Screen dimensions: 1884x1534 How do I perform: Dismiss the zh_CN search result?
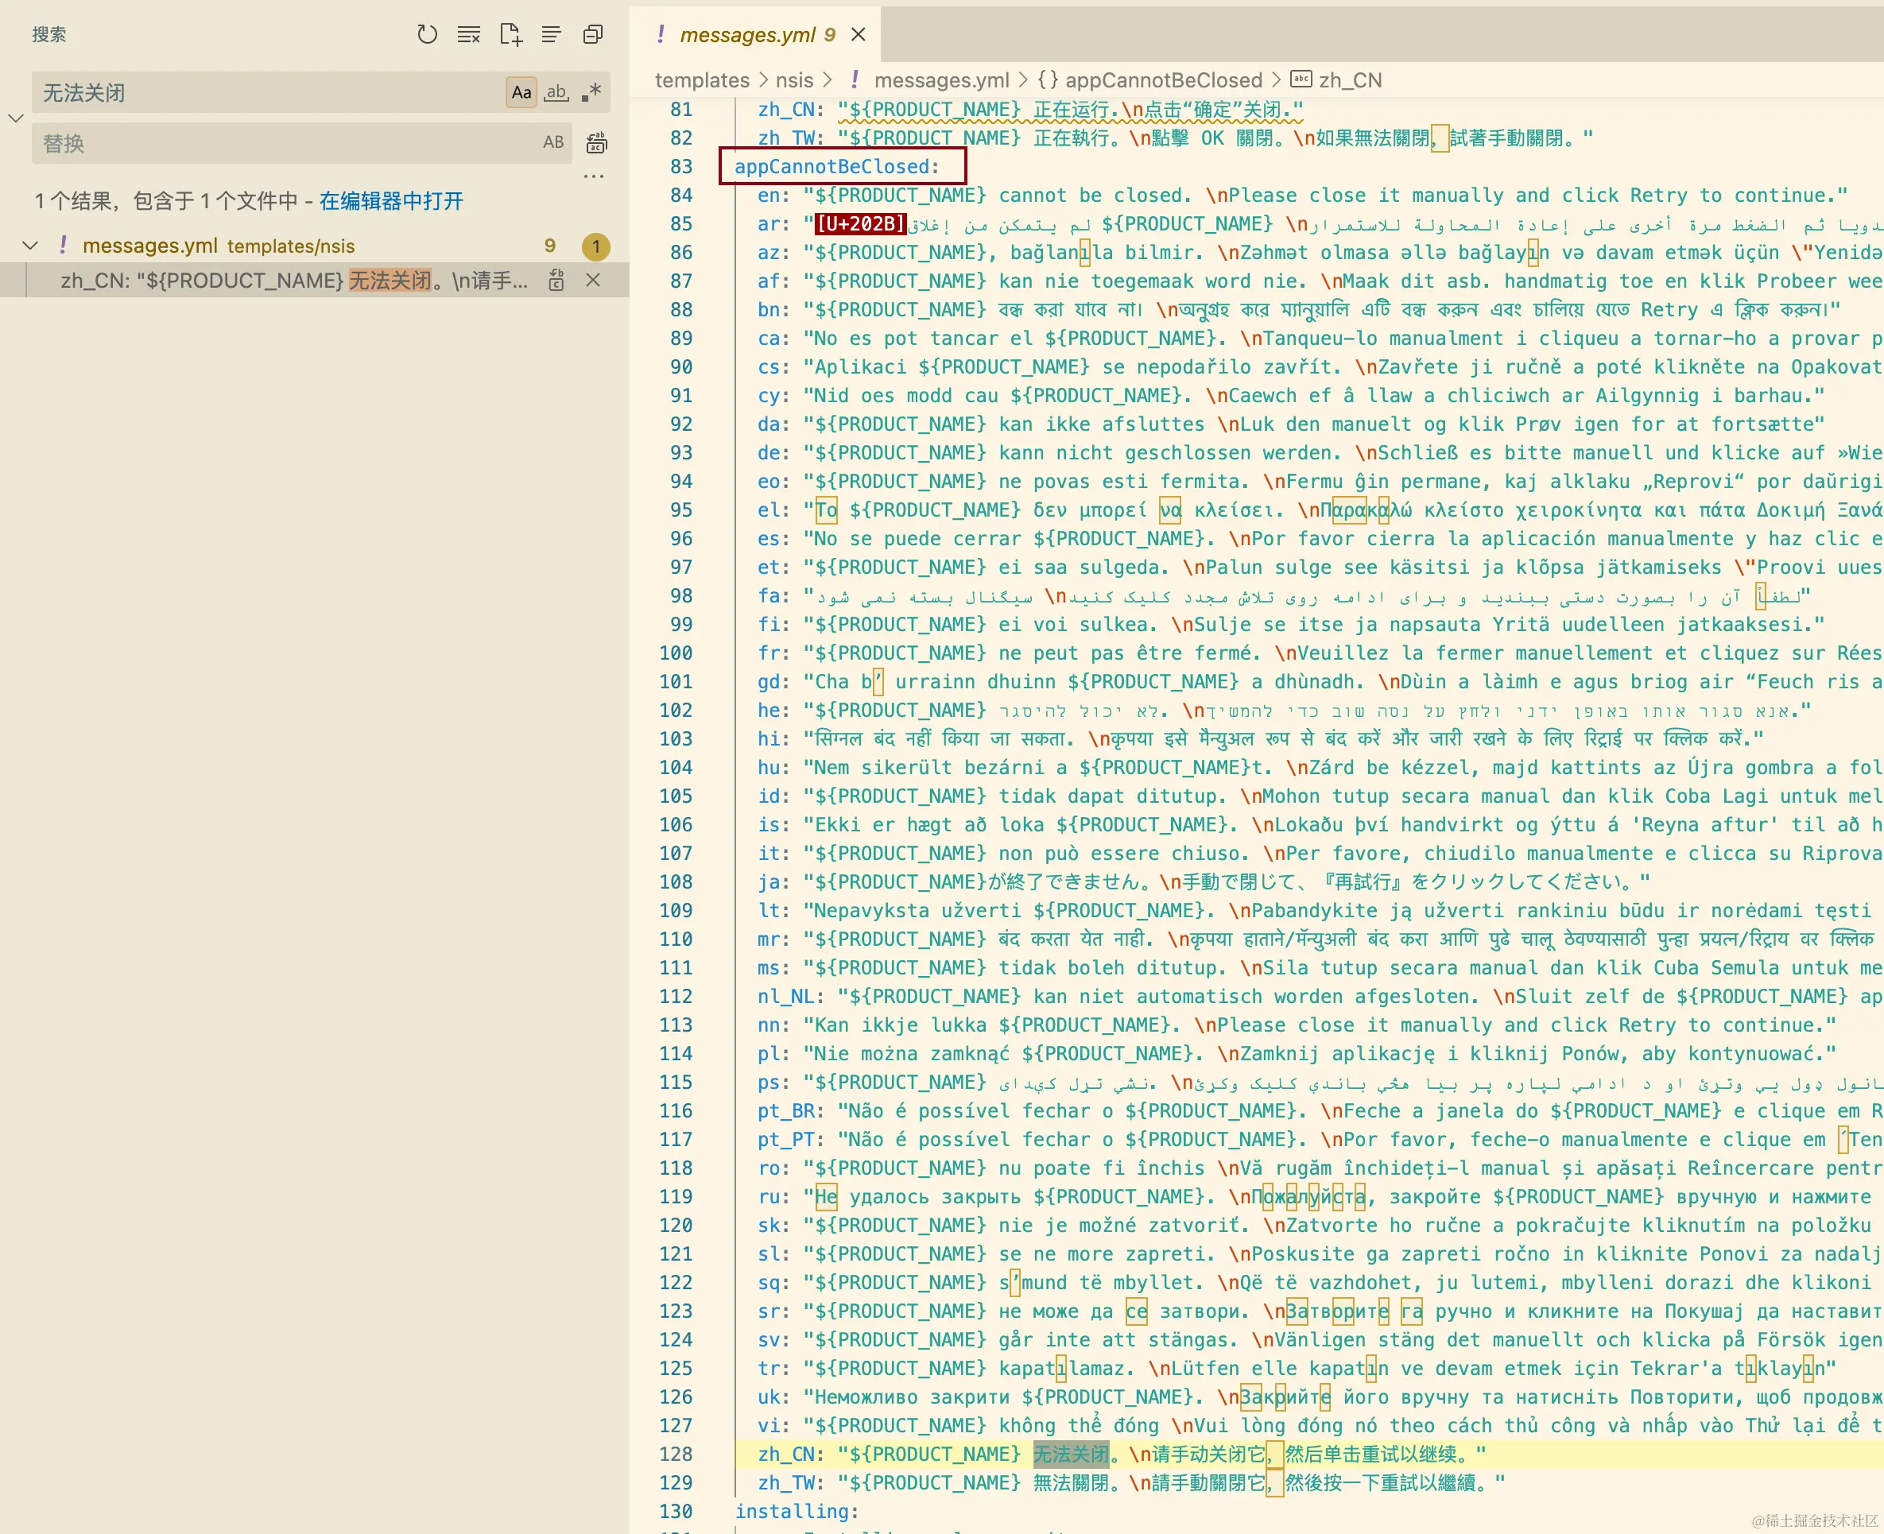click(593, 280)
